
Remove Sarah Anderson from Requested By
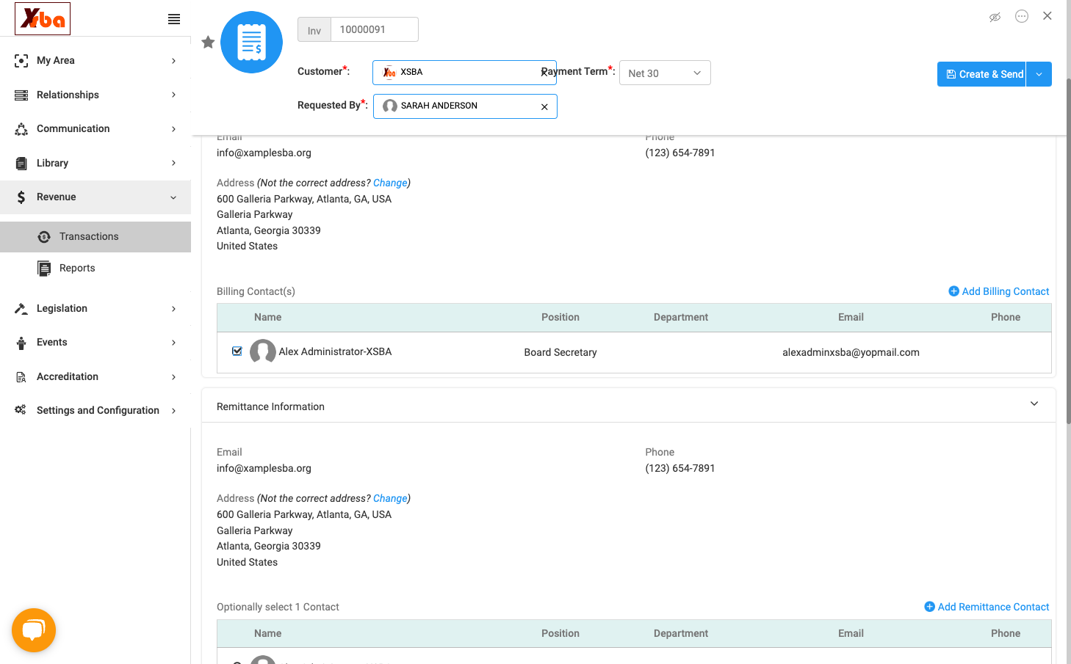click(x=544, y=107)
